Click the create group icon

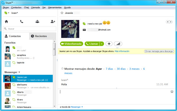click(37, 21)
